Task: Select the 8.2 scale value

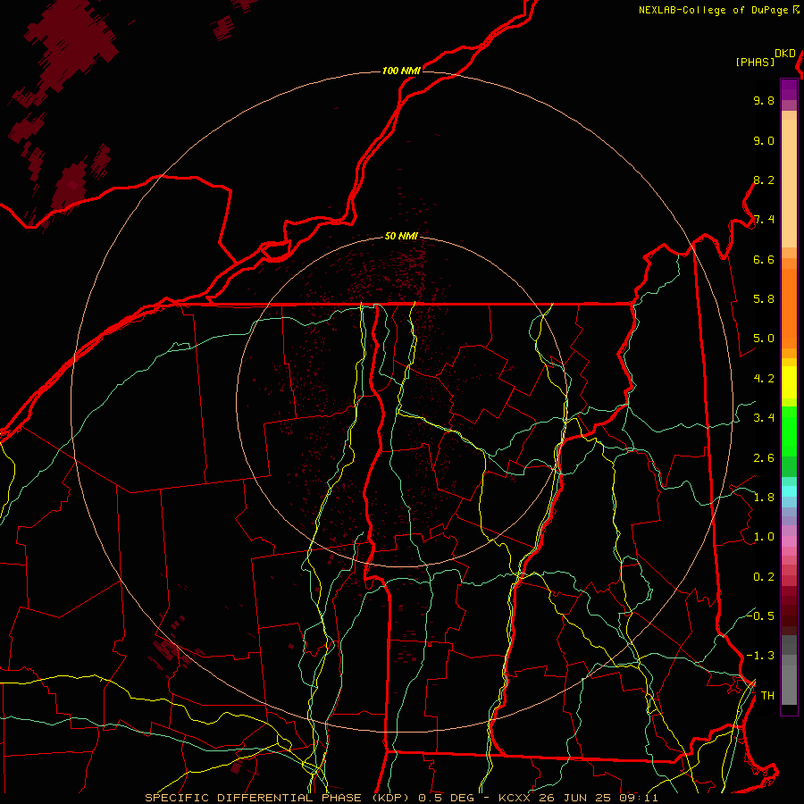Action: (x=764, y=180)
